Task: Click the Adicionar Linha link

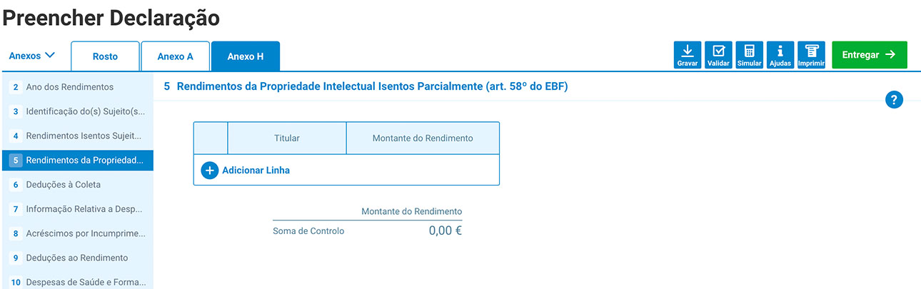Action: tap(256, 171)
